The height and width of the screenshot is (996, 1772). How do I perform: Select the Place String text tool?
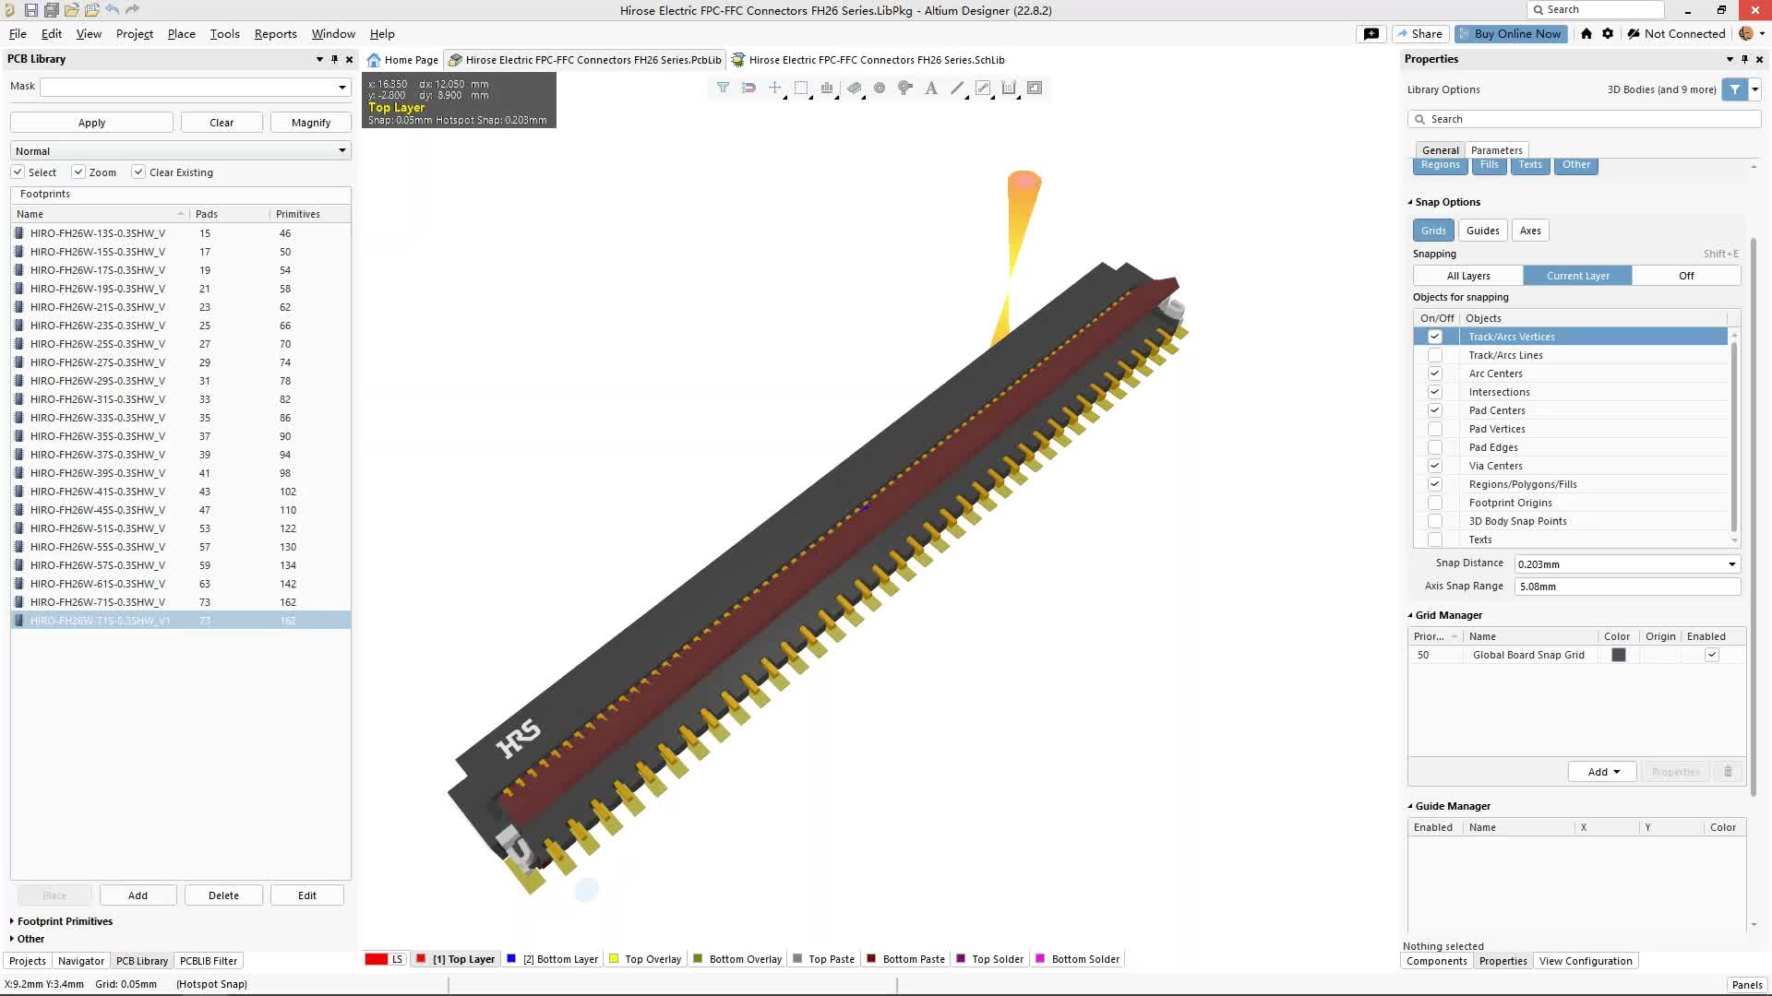pyautogui.click(x=931, y=88)
